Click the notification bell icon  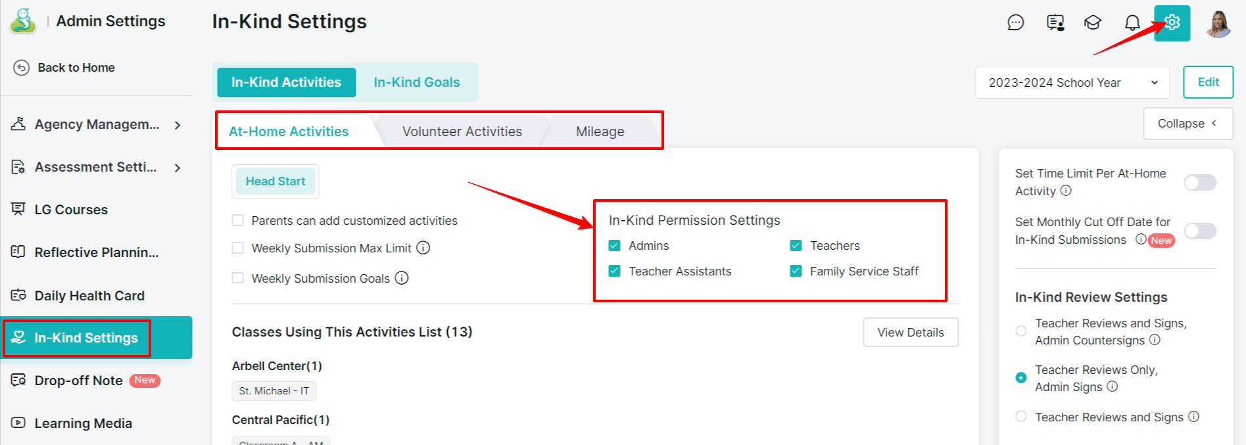1132,23
